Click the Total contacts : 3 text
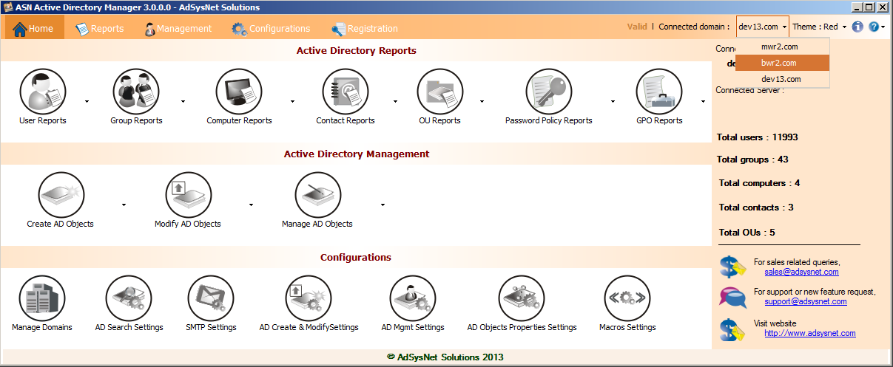 (x=756, y=207)
